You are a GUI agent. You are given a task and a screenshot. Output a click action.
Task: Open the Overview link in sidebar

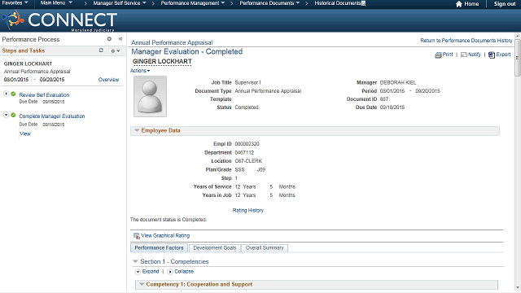pos(108,80)
